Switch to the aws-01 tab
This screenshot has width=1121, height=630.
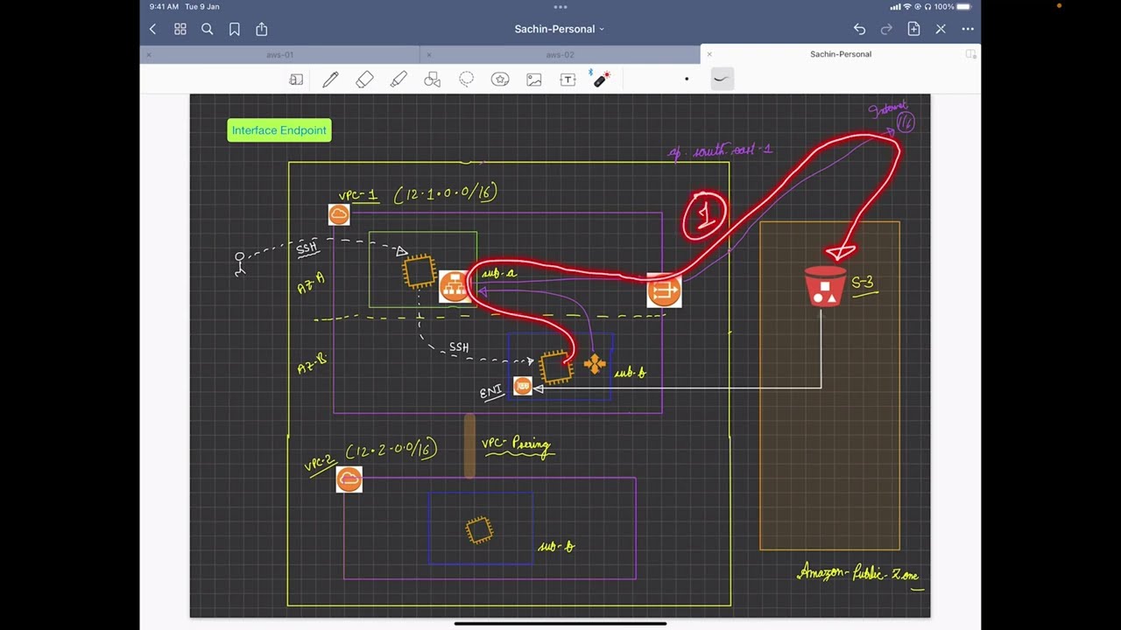(x=280, y=54)
